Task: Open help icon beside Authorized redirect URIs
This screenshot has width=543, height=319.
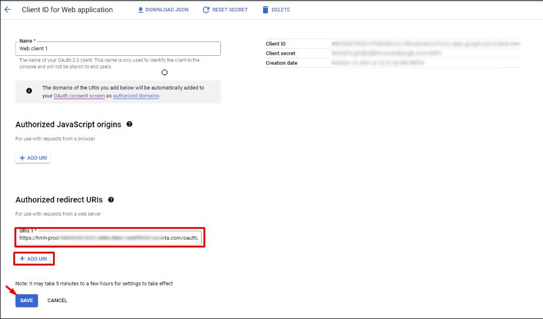Action: (111, 200)
